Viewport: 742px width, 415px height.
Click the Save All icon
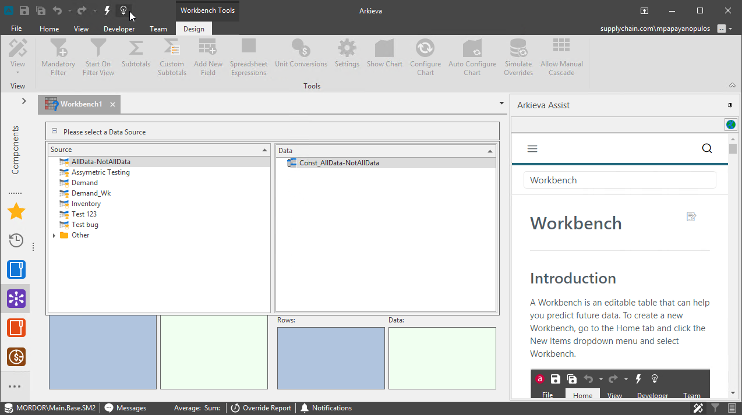point(41,10)
